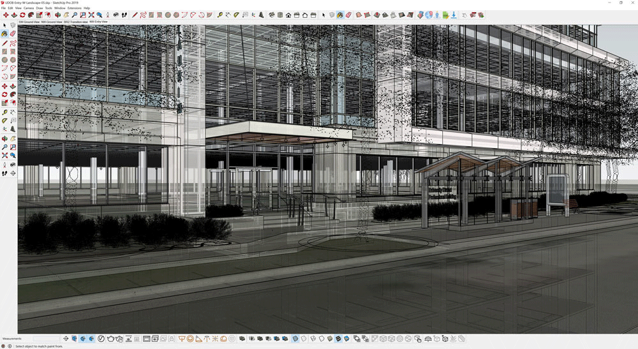
Task: Select the Follow Me tool in the top toolbar
Action: click(31, 15)
